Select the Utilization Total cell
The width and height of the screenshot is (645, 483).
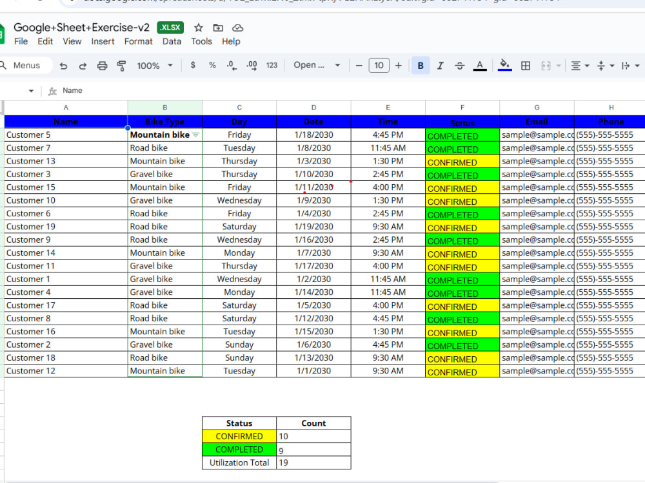click(x=239, y=462)
